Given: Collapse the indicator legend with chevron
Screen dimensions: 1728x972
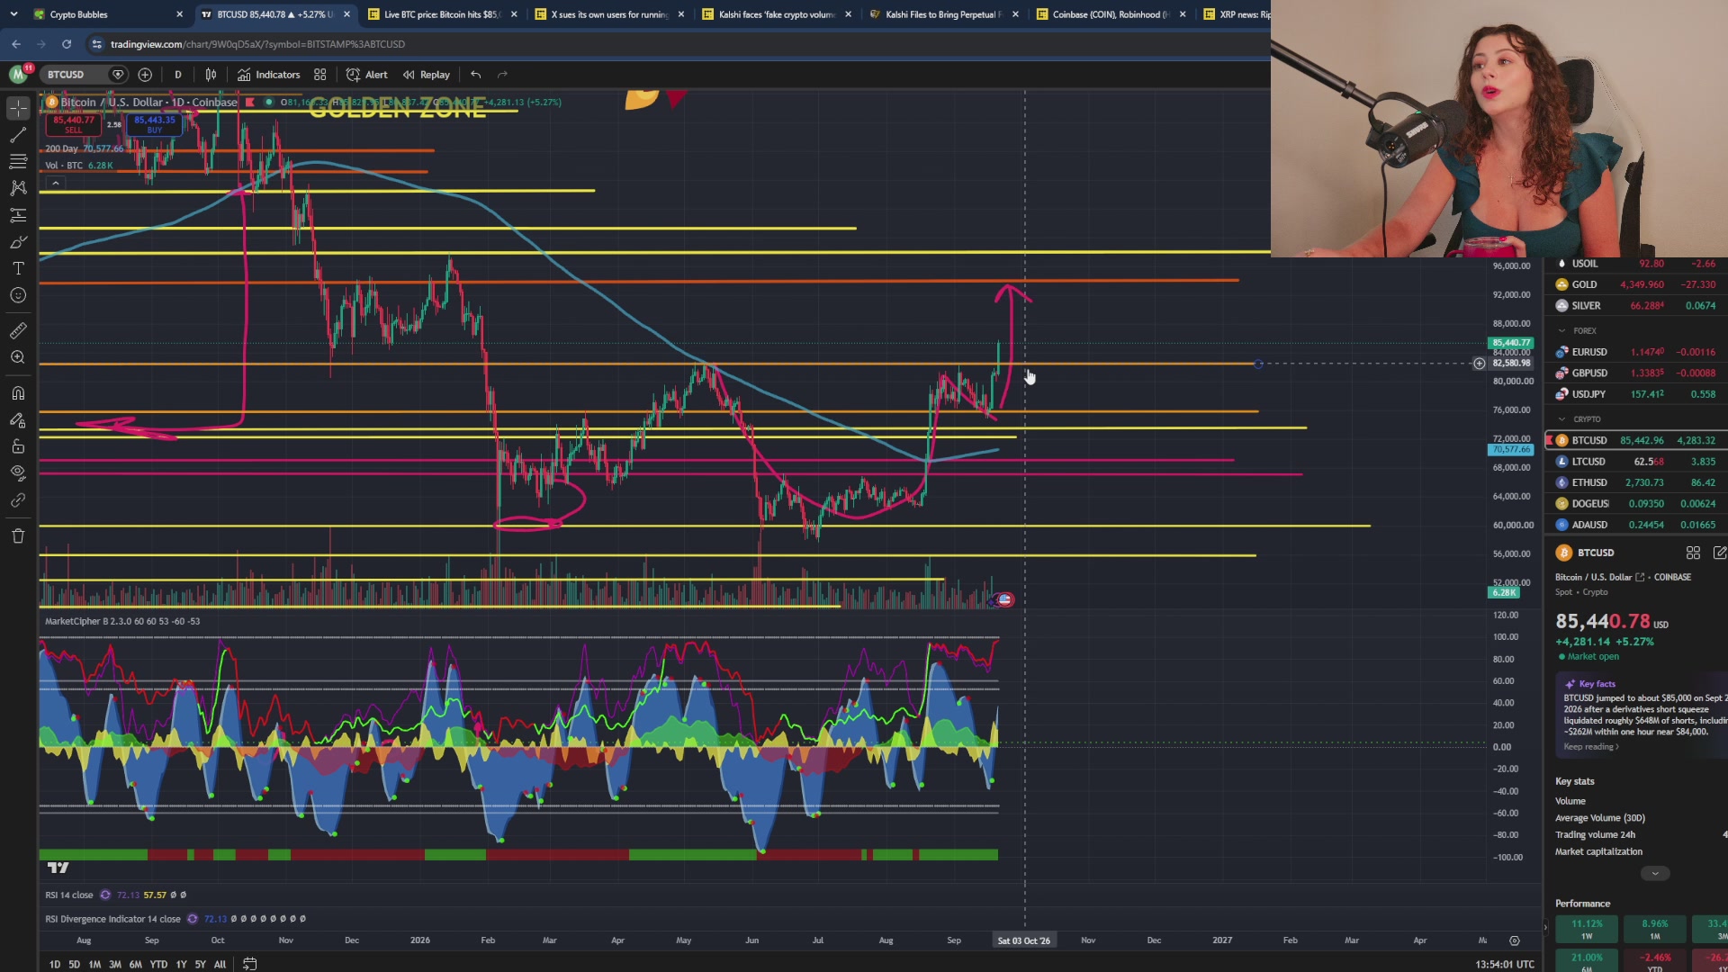Looking at the screenshot, I should tap(56, 184).
